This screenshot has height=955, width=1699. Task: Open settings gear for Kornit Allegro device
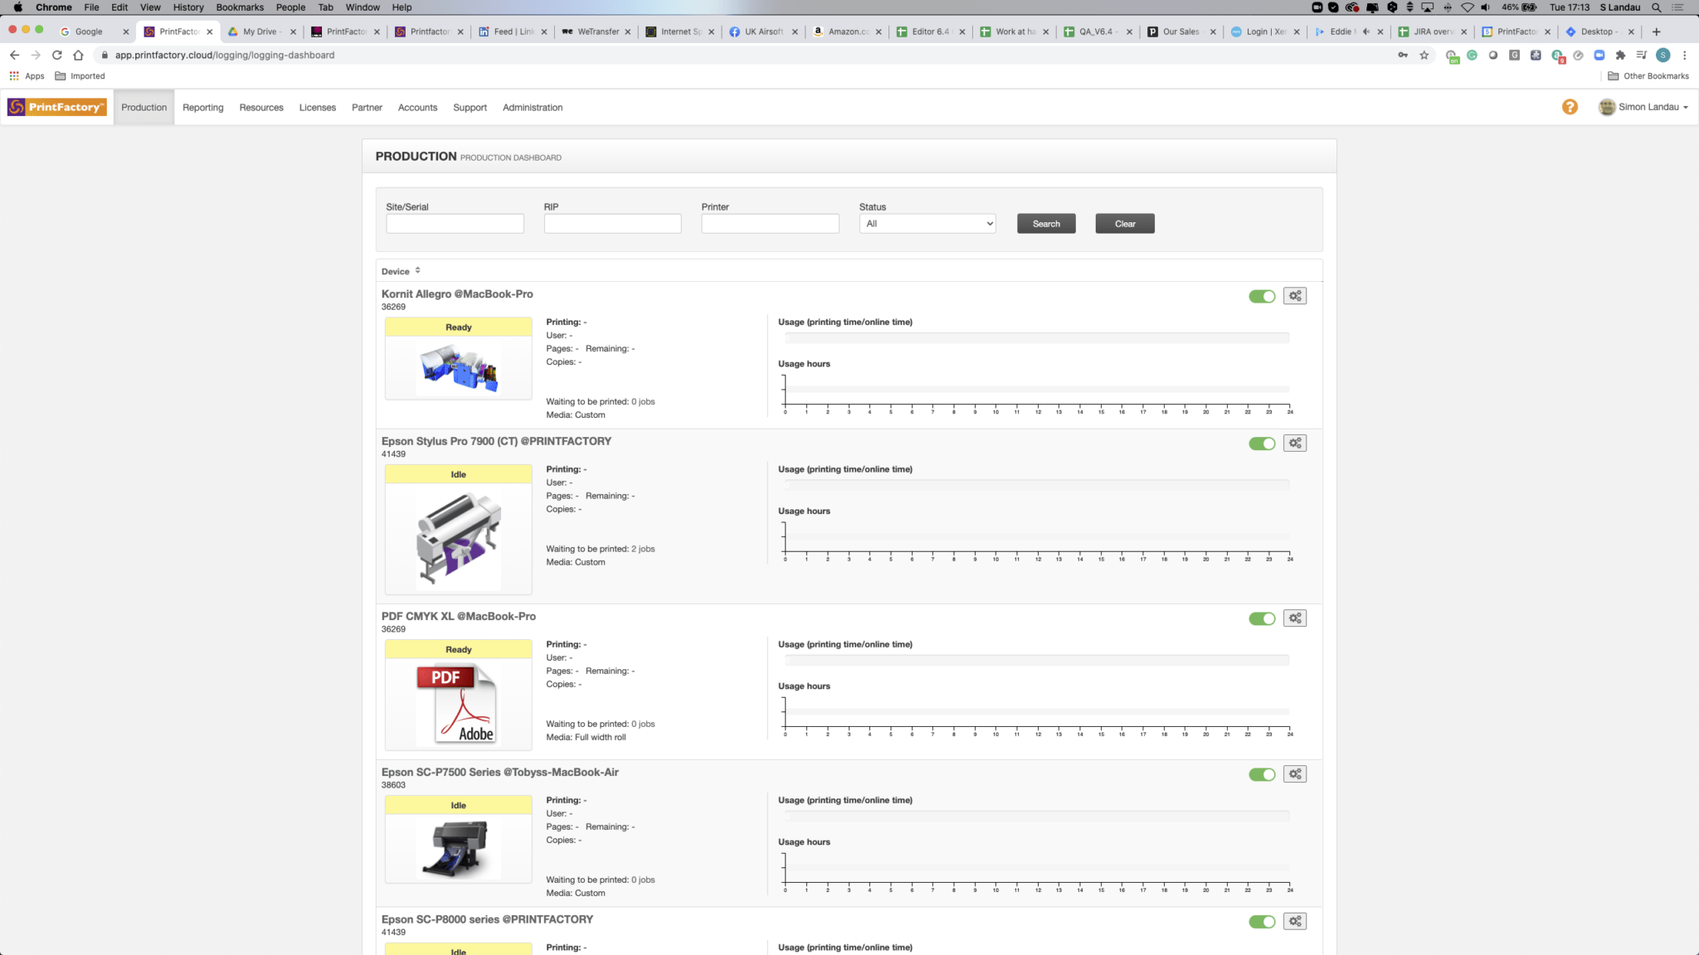coord(1295,295)
